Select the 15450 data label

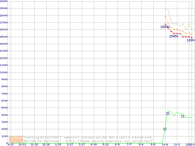click(174, 36)
